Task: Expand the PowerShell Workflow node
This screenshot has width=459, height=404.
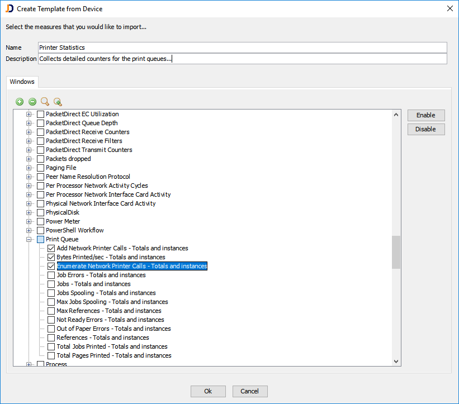Action: pos(29,230)
